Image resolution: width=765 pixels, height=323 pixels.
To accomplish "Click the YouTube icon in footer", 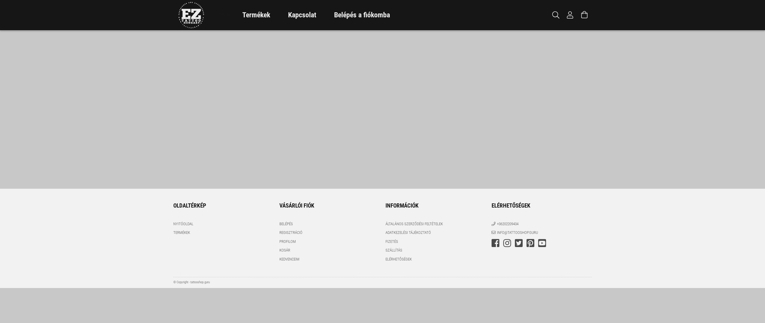I will [542, 243].
